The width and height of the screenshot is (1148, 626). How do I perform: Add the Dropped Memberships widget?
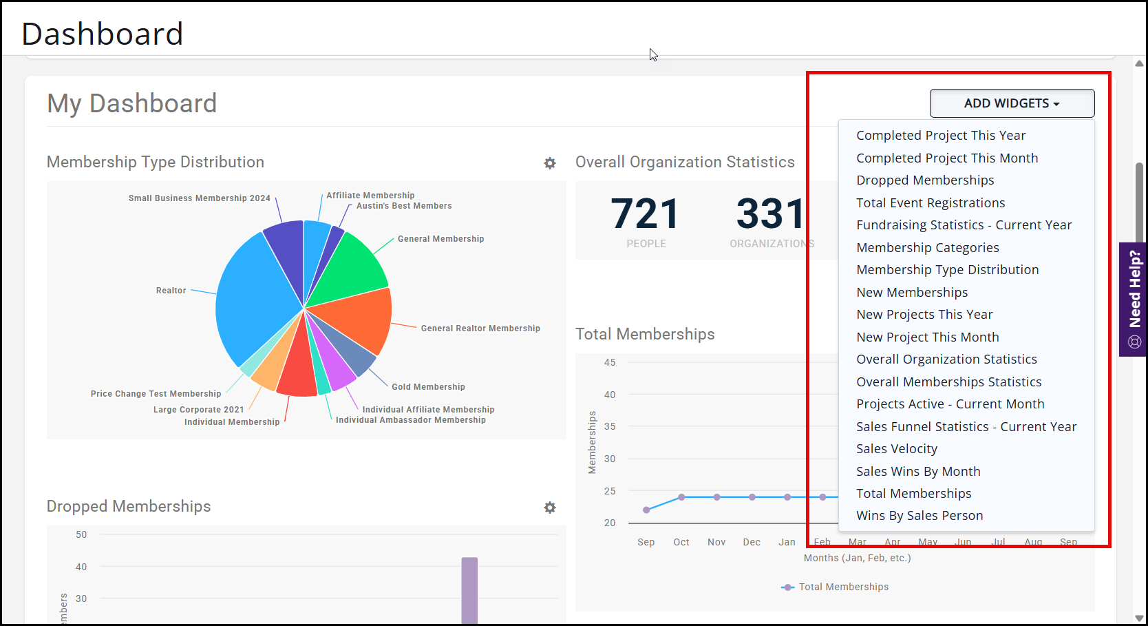click(x=924, y=180)
